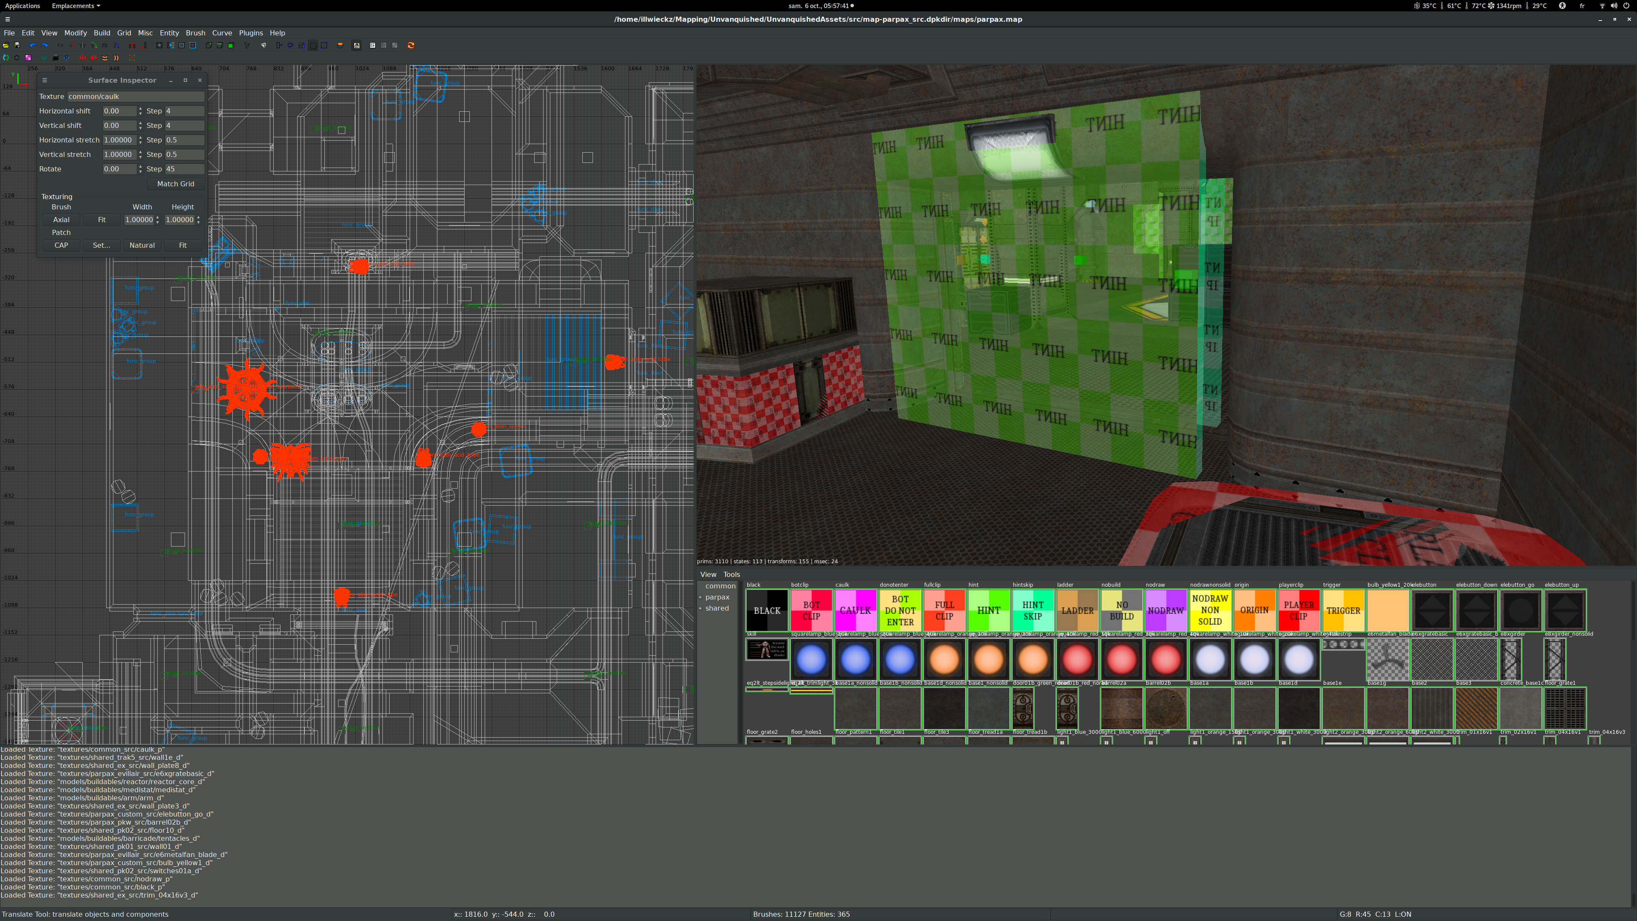Click the patch Natural button

[x=142, y=245]
